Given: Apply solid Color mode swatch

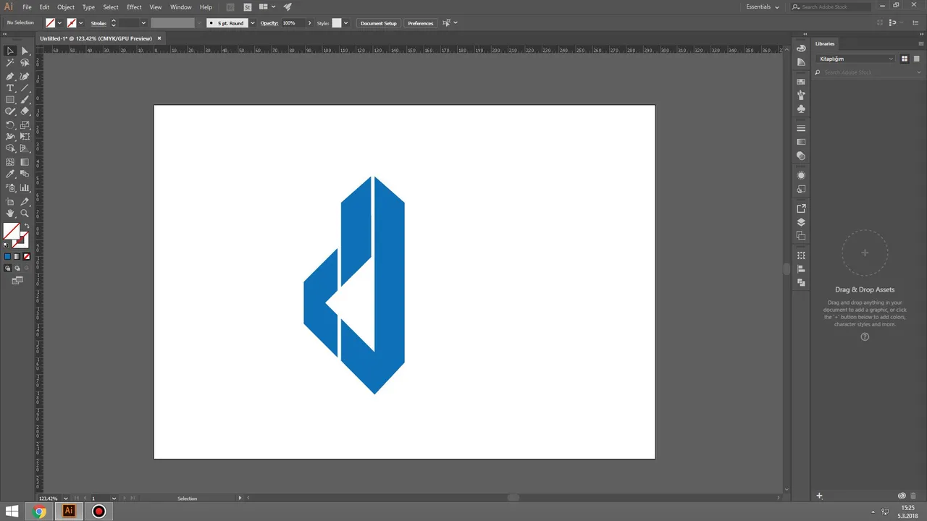Looking at the screenshot, I should (x=8, y=256).
